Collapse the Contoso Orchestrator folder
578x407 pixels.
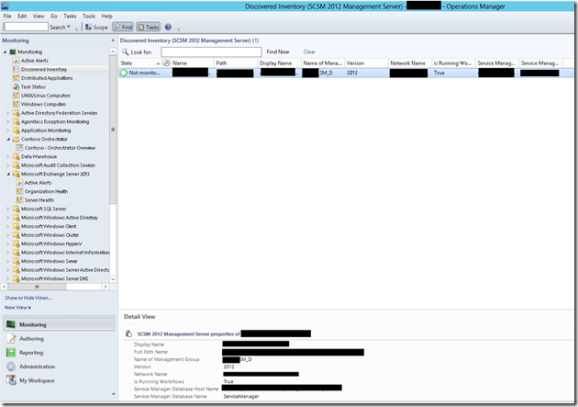coord(8,139)
